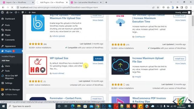This screenshot has width=194, height=109.
Task: Open the HAO plugin thumbnail
Action: [x=38, y=65]
